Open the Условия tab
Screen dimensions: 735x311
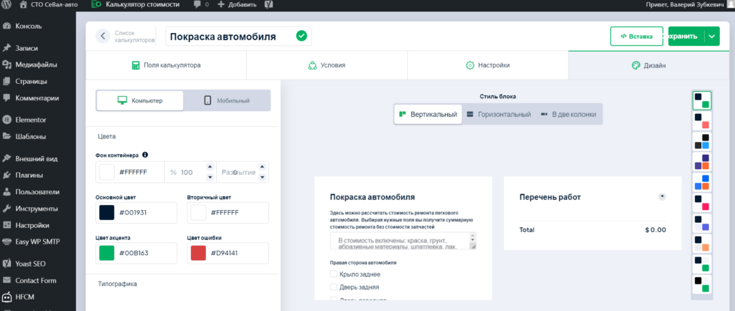coord(327,65)
